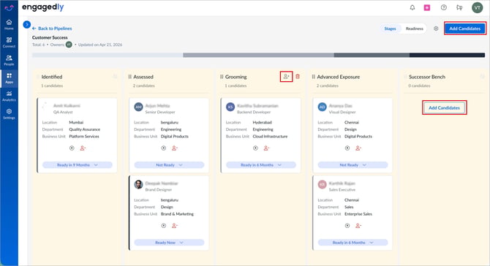Open Ready in 6 Months dropdown on Backend Developer
This screenshot has width=490, height=266.
coord(261,165)
